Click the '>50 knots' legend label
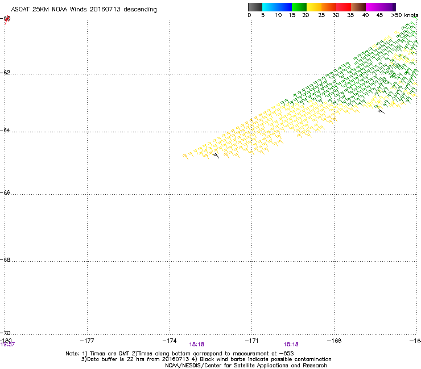The image size is (421, 369). click(x=405, y=15)
